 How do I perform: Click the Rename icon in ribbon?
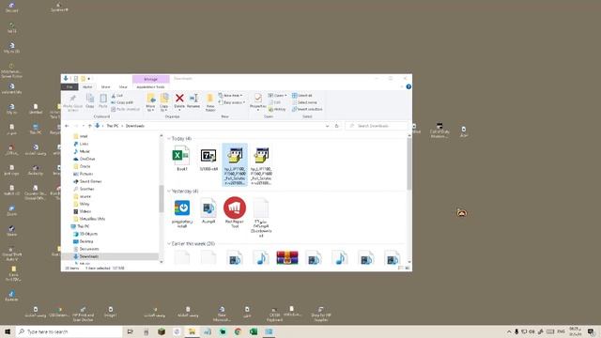(193, 99)
